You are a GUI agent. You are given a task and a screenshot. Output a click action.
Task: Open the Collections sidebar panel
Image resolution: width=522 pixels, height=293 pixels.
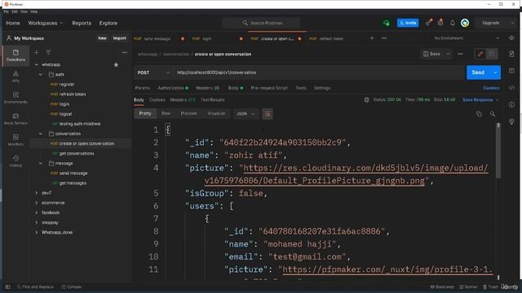(15, 55)
